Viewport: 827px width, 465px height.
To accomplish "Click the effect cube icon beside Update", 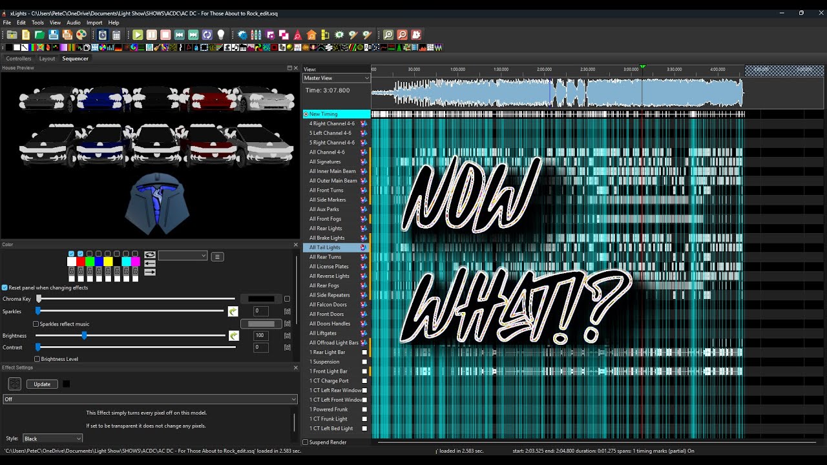I will click(x=14, y=384).
